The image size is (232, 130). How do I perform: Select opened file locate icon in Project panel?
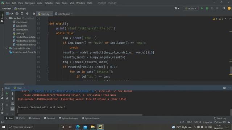coord(17,14)
